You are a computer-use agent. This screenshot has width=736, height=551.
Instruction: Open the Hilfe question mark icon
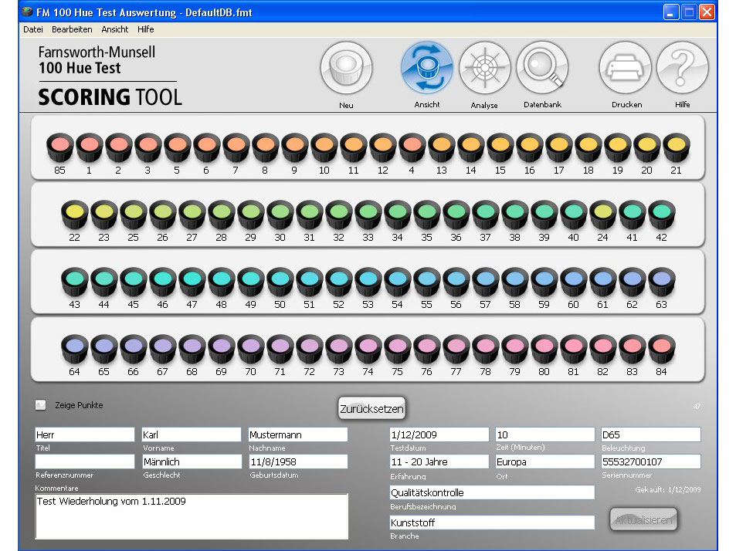[x=682, y=69]
